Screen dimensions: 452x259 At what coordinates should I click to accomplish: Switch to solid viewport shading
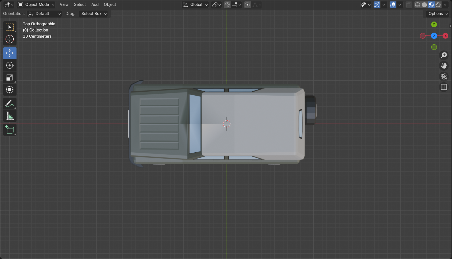[x=424, y=5]
